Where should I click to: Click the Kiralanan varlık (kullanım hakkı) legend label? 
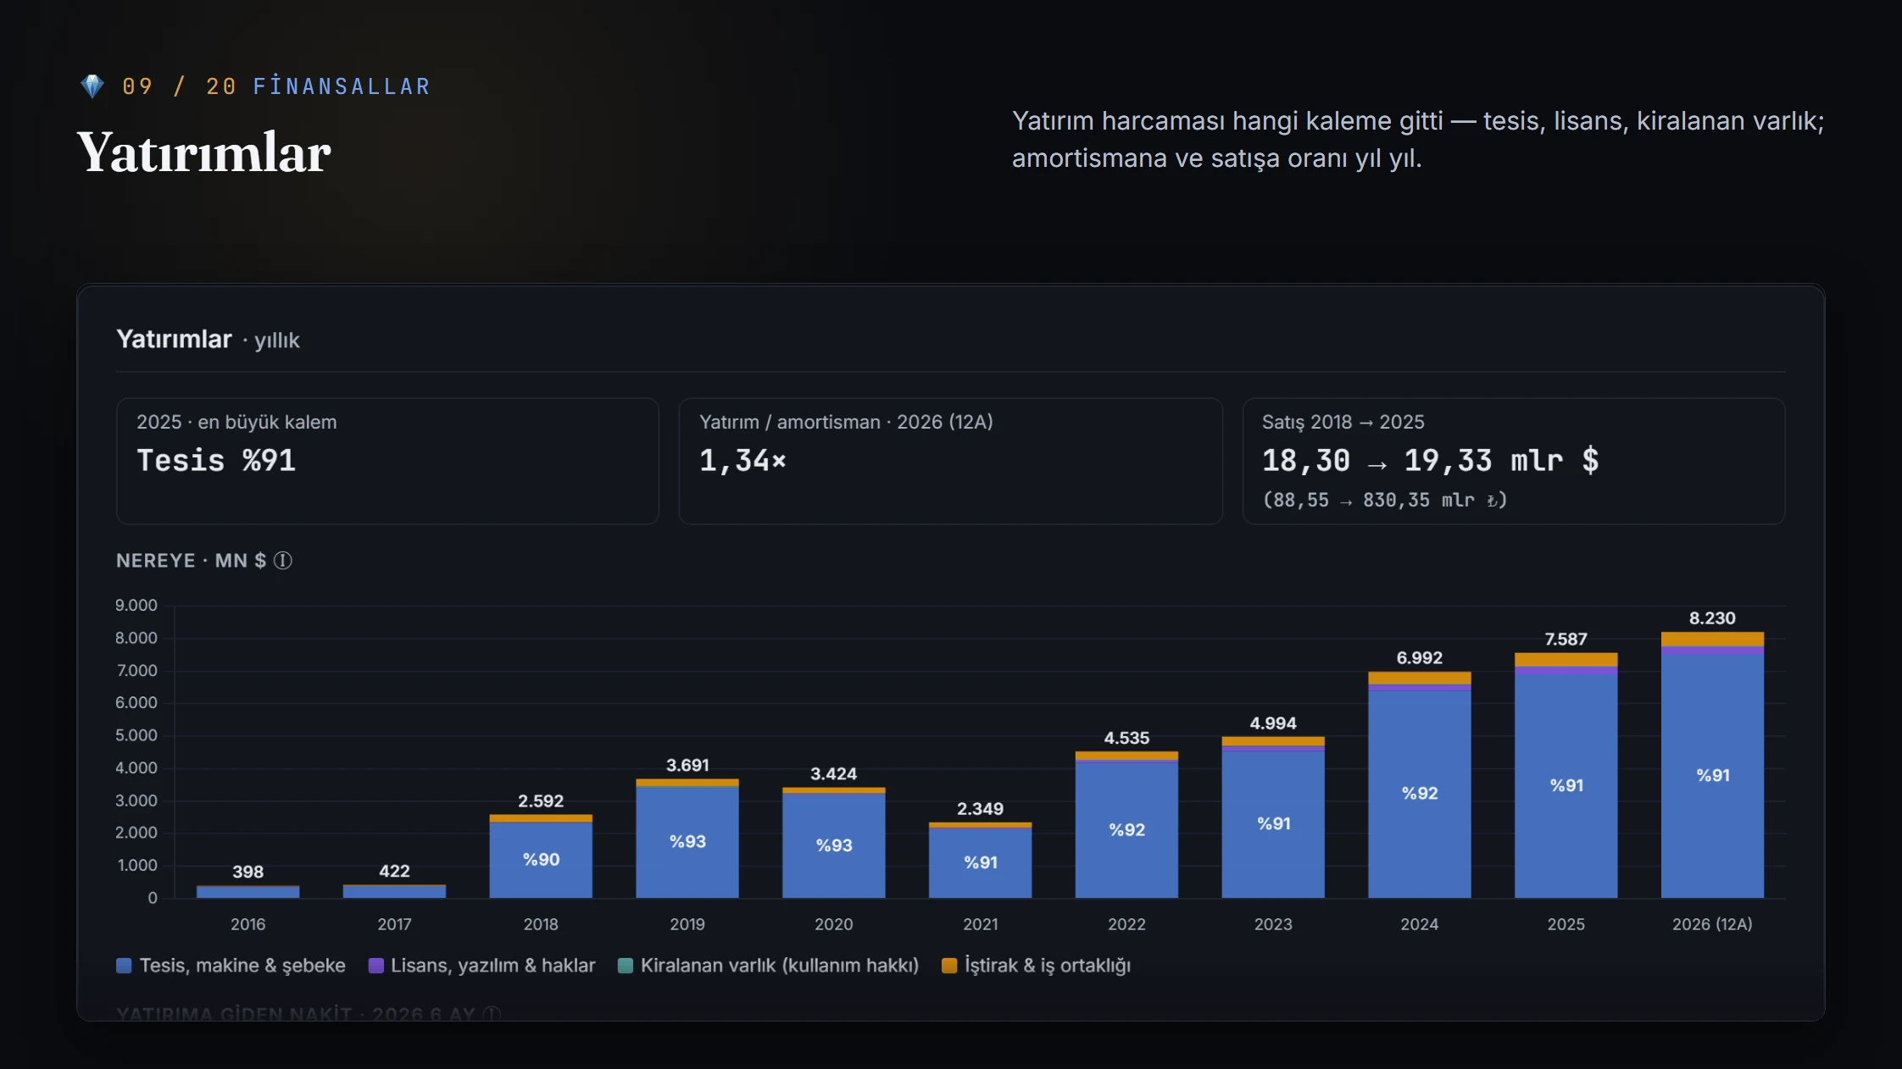(780, 966)
